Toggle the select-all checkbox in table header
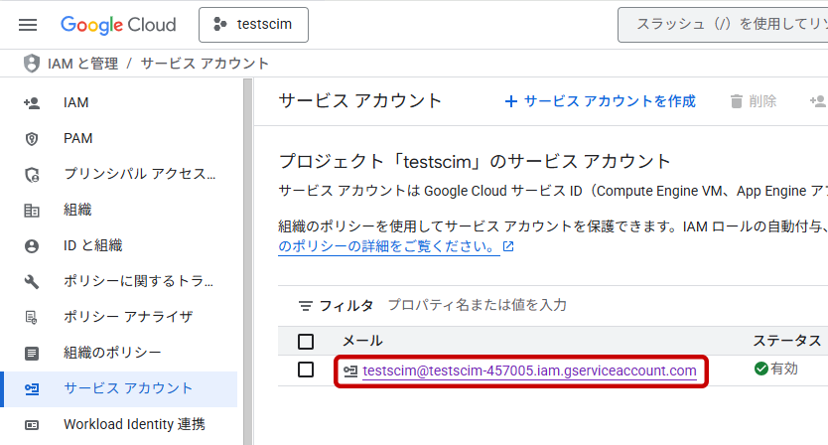This screenshot has width=828, height=445. coord(306,342)
